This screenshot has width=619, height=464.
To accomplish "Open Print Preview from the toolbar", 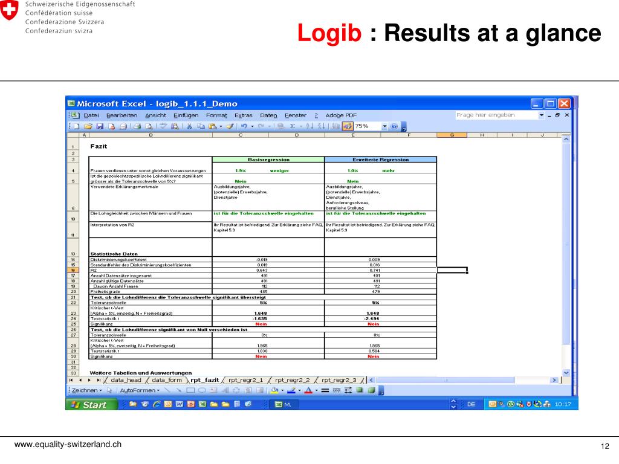I will pyautogui.click(x=149, y=126).
